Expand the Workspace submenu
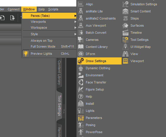This screenshot has width=166, height=137. pos(49,28)
